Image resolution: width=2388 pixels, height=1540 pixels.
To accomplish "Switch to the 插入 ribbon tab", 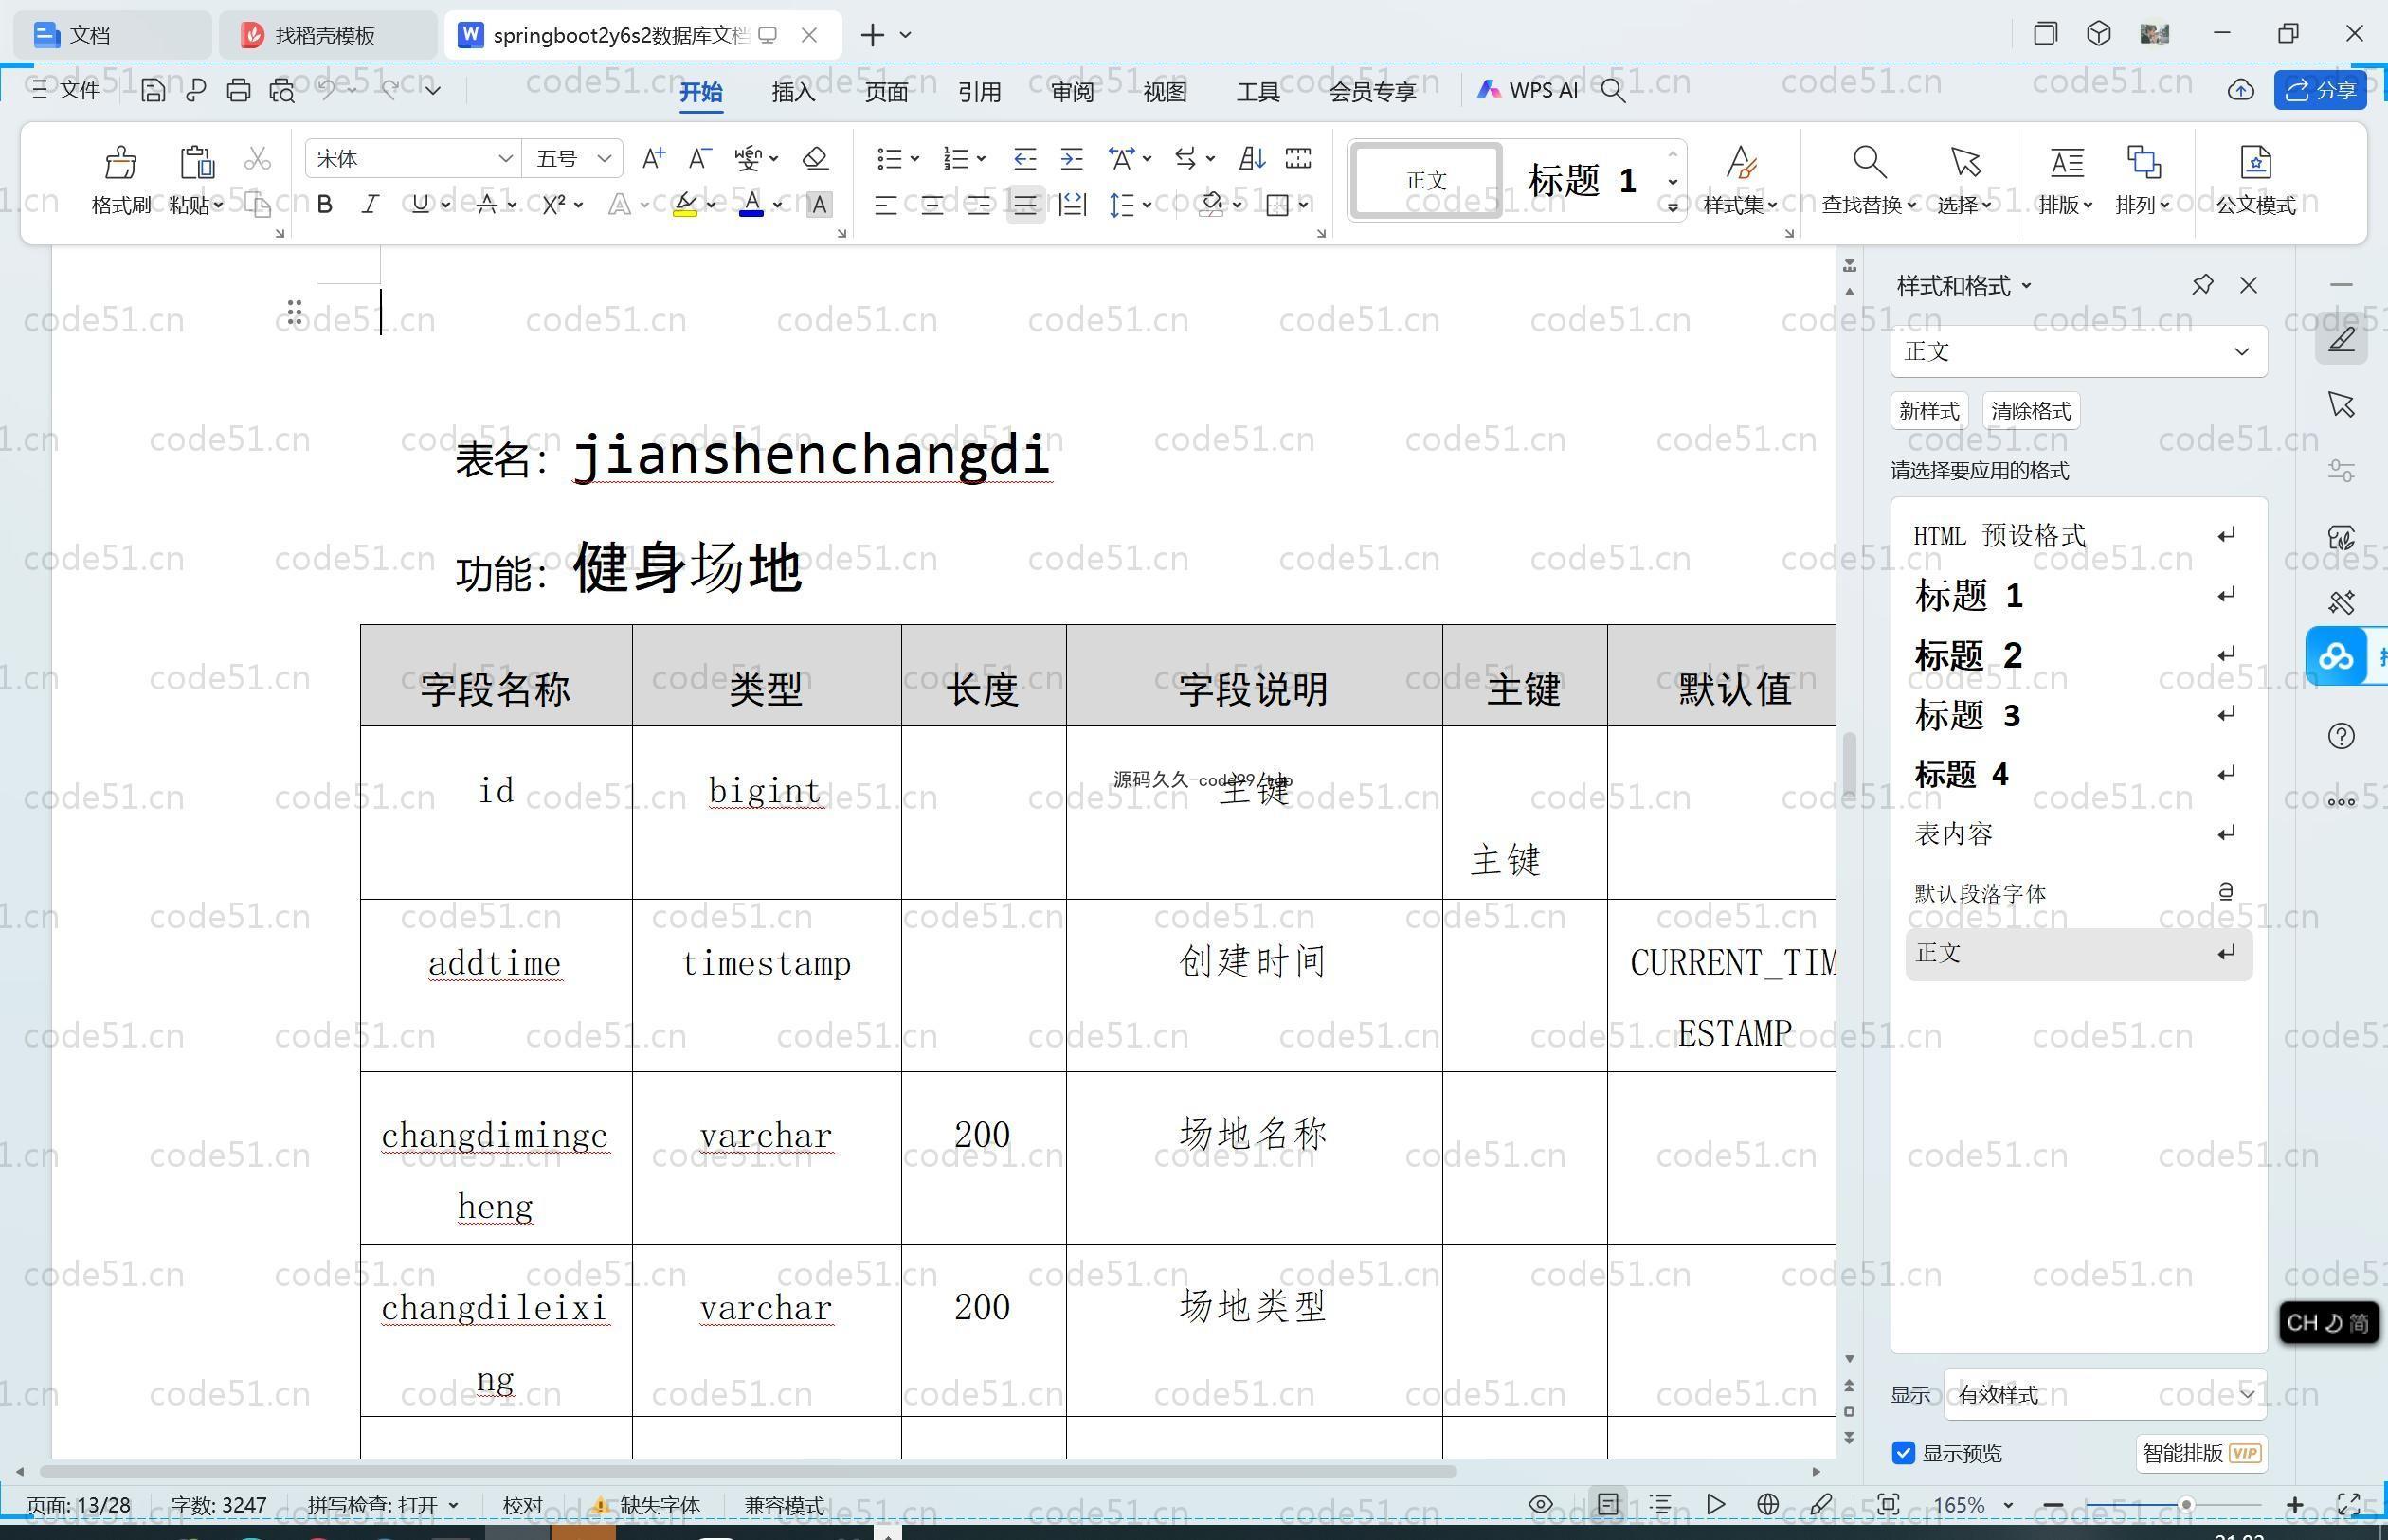I will [793, 91].
